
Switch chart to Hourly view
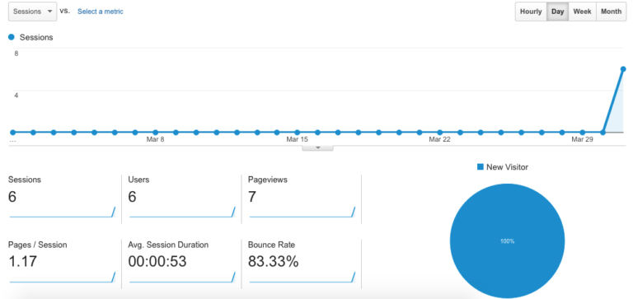(531, 12)
